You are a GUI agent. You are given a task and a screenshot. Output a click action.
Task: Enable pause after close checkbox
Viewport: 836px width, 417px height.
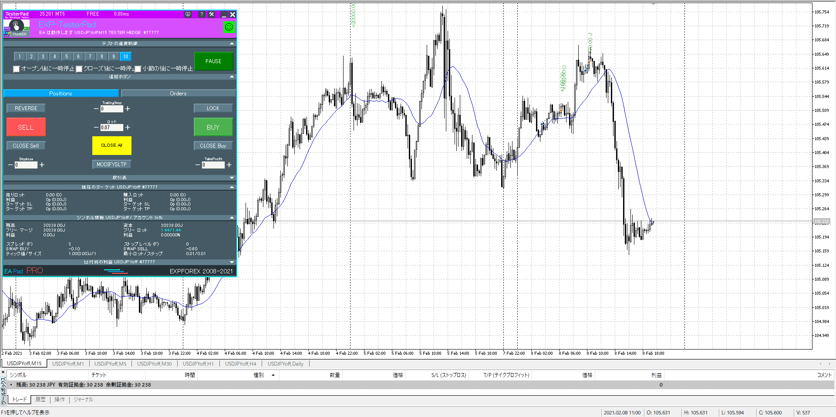(79, 69)
